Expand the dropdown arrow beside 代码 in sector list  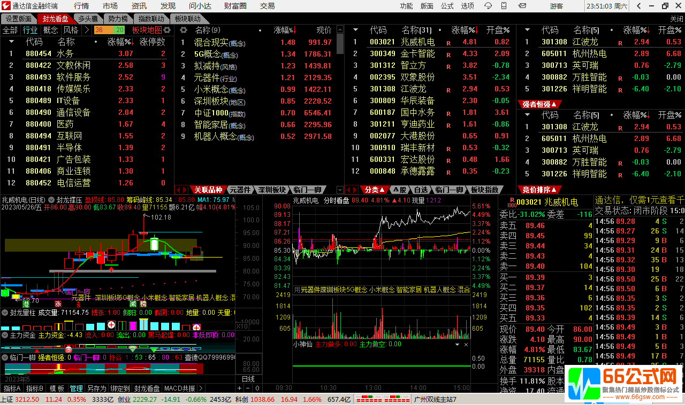pyautogui.click(x=11, y=42)
